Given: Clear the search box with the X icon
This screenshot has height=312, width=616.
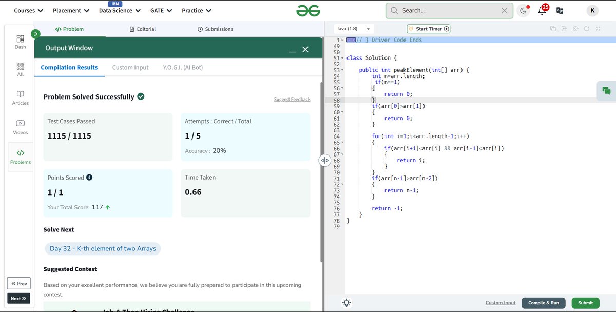Looking at the screenshot, I should [505, 10].
